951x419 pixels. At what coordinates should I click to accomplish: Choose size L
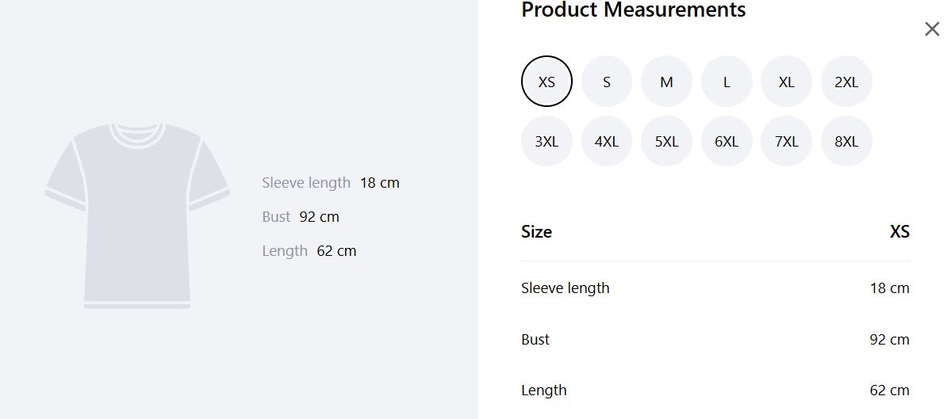pos(727,81)
